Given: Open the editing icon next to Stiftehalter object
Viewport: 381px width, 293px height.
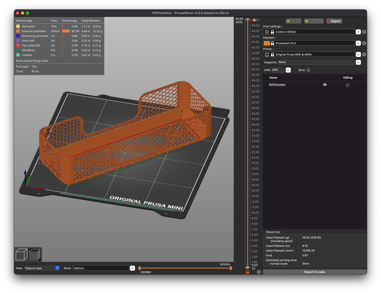Looking at the screenshot, I should click(348, 85).
